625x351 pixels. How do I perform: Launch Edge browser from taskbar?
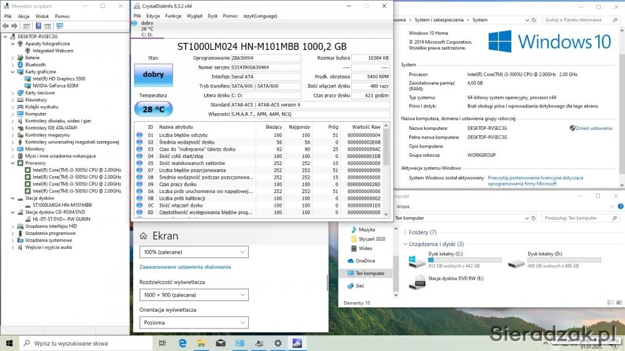[182, 343]
